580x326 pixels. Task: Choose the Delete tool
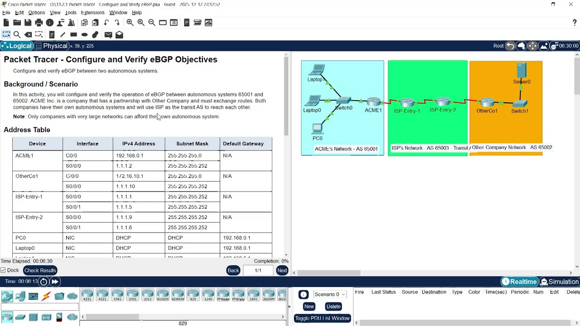(28, 34)
